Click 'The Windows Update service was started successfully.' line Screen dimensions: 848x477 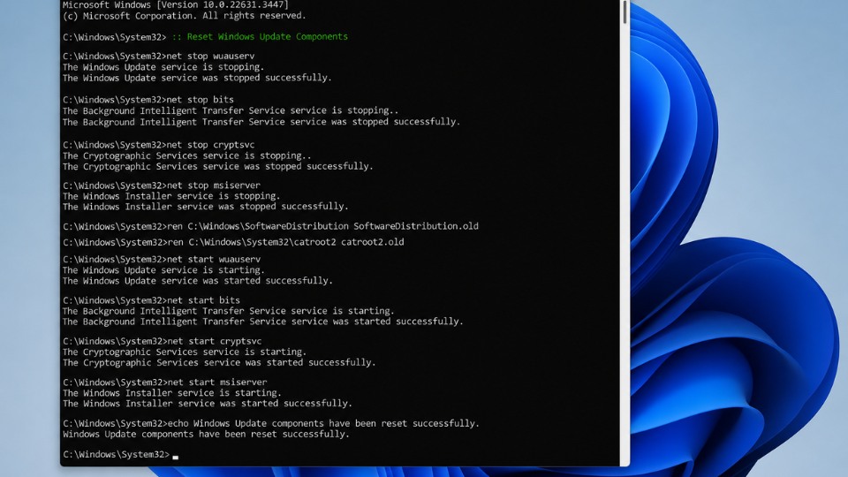pyautogui.click(x=197, y=281)
